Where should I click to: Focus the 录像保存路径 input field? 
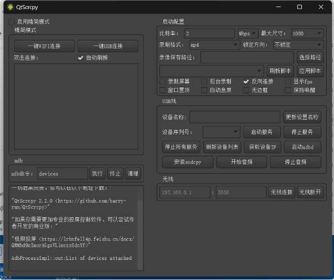(247, 57)
